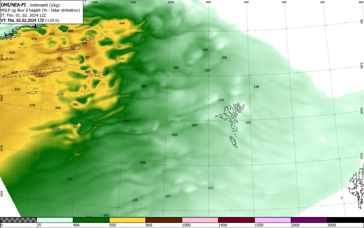Screen dimensions: 364x228
Task: Click the map value 728
Action: point(84,43)
